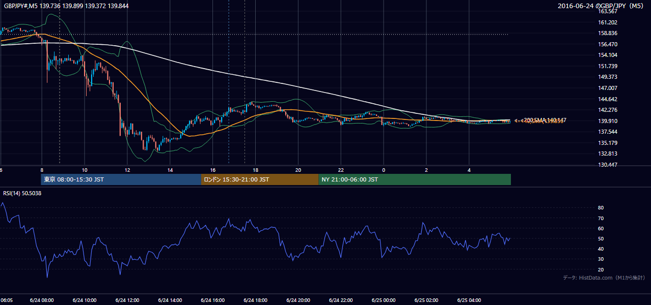Click price axis value 130.447

(x=608, y=165)
